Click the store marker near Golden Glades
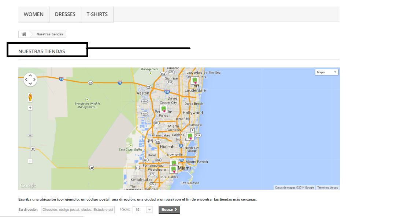 point(190,136)
